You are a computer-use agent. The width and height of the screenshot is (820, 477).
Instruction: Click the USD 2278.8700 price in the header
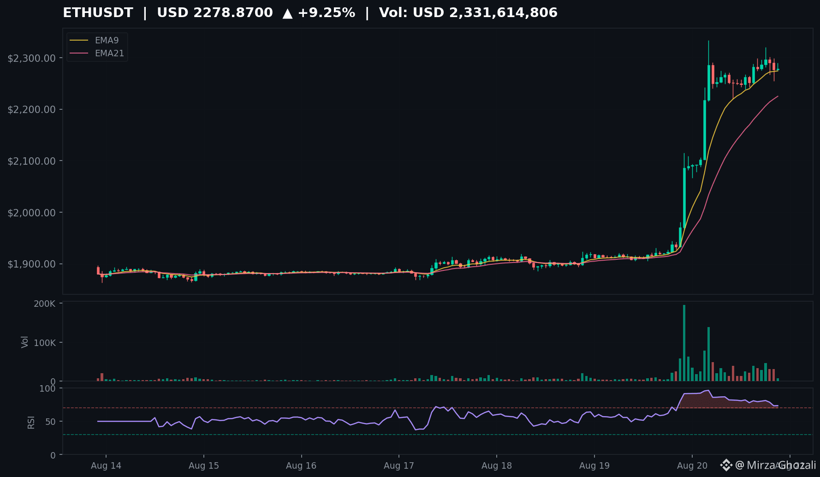click(215, 13)
